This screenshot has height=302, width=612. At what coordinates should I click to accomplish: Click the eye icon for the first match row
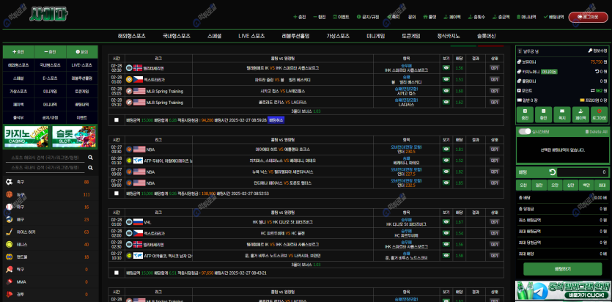coord(446,67)
